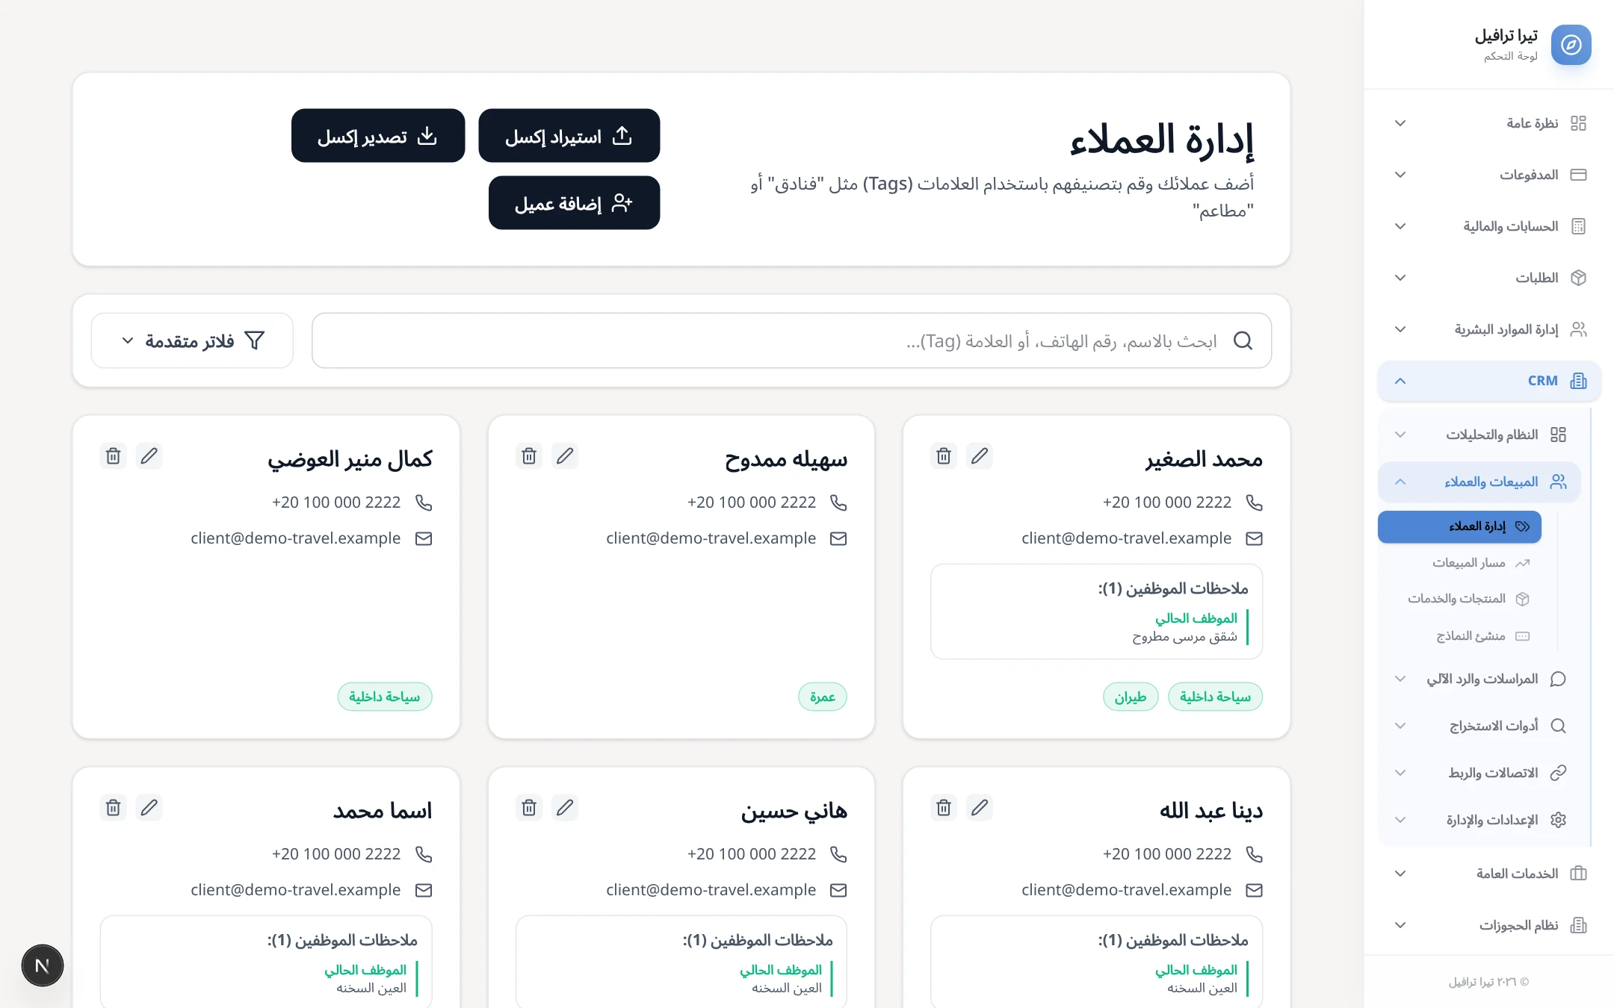Viewport: 1614px width, 1008px height.
Task: Delete client محمد الصغير with trash icon
Action: 944,455
